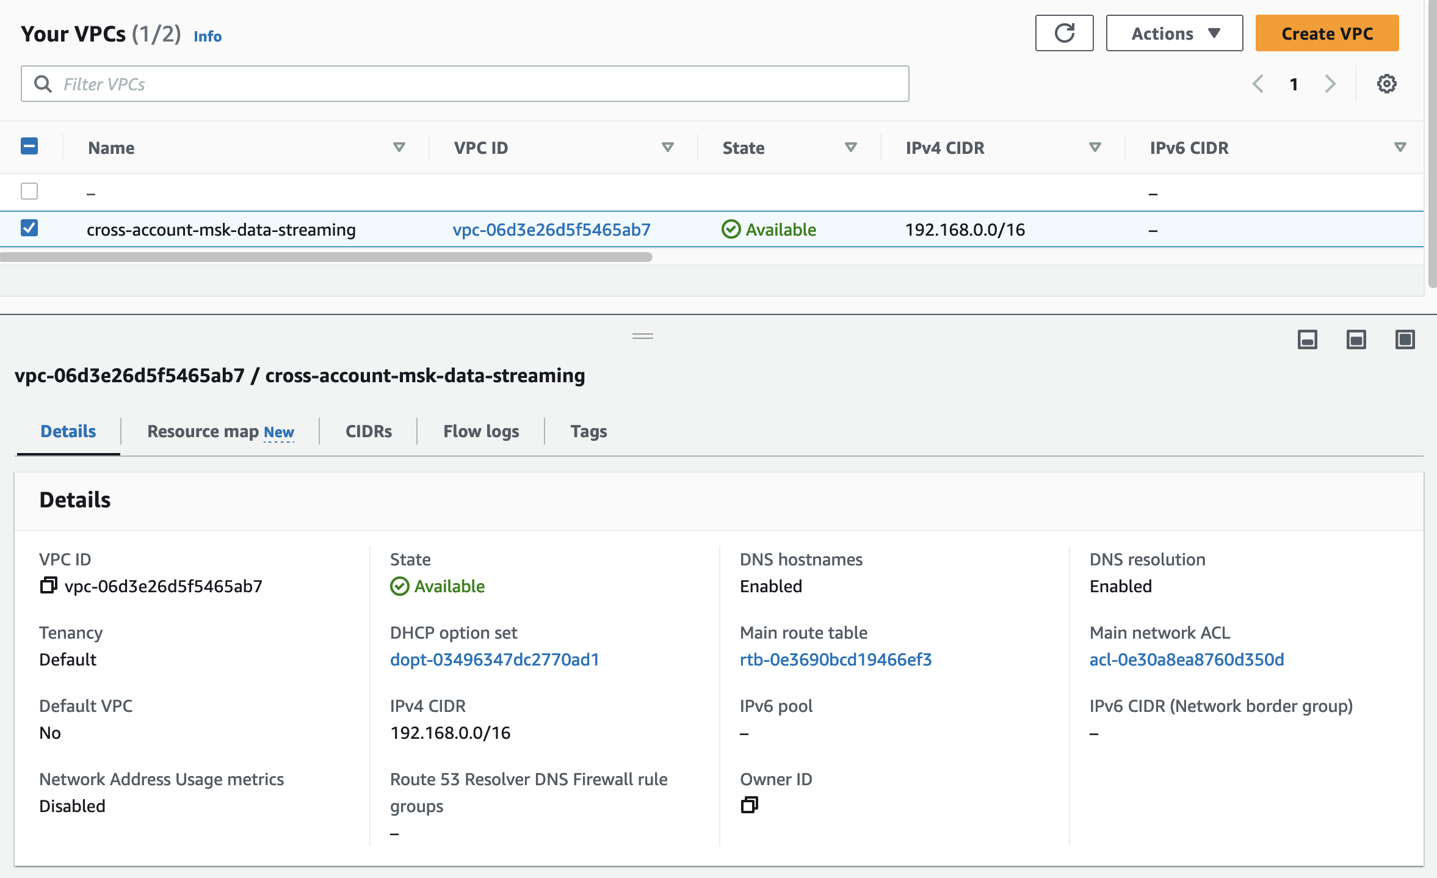Uncheck cross-account-msk-data-streaming row checkbox
The height and width of the screenshot is (878, 1437).
29,228
